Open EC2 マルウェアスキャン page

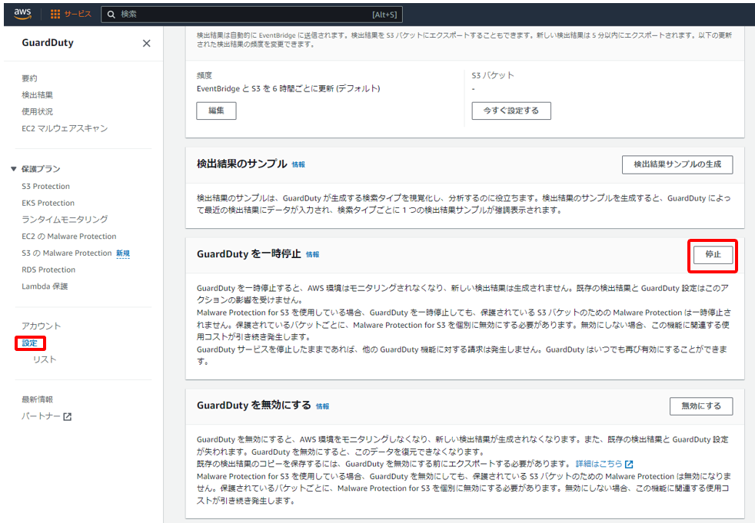point(65,128)
